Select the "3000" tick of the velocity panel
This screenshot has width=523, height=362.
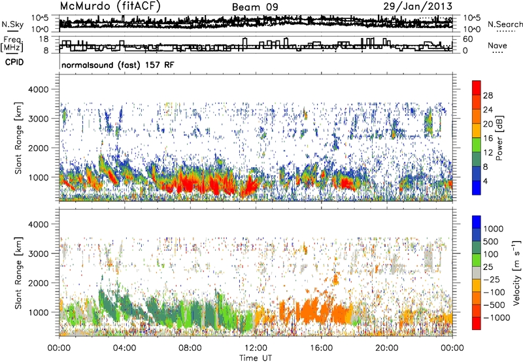(41, 254)
